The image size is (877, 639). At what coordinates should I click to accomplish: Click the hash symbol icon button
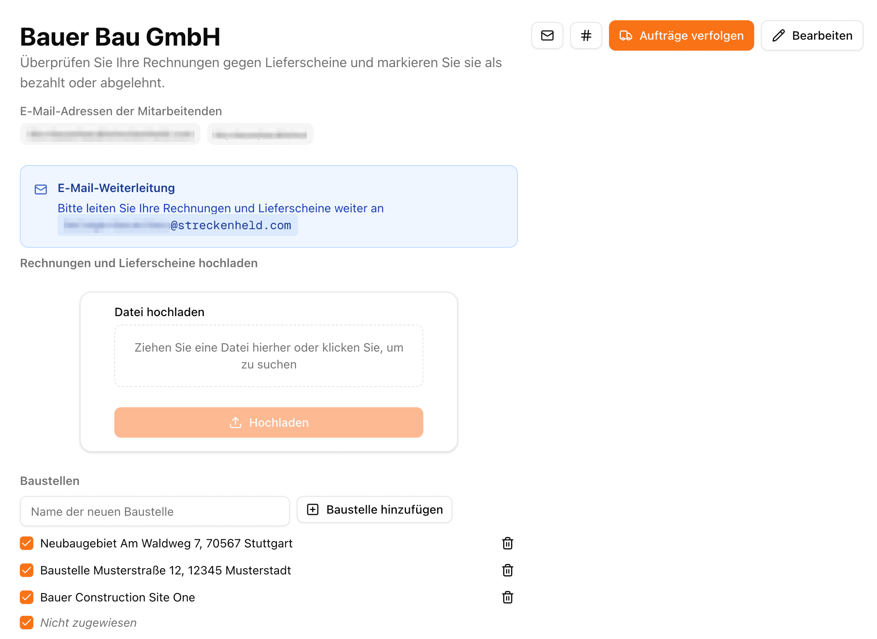(586, 35)
